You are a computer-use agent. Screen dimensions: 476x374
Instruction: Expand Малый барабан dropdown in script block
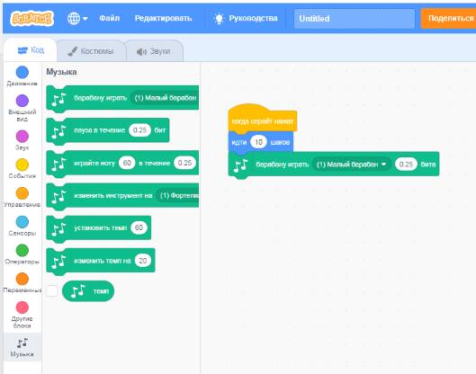[352, 165]
